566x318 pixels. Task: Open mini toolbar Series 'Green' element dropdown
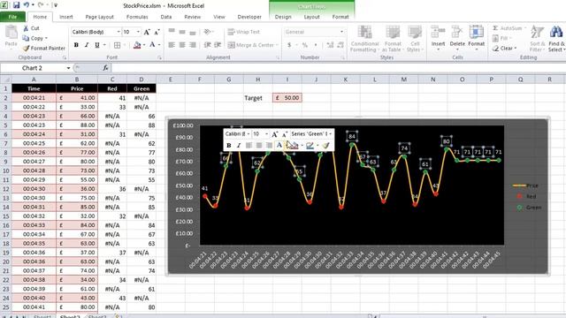(x=330, y=134)
